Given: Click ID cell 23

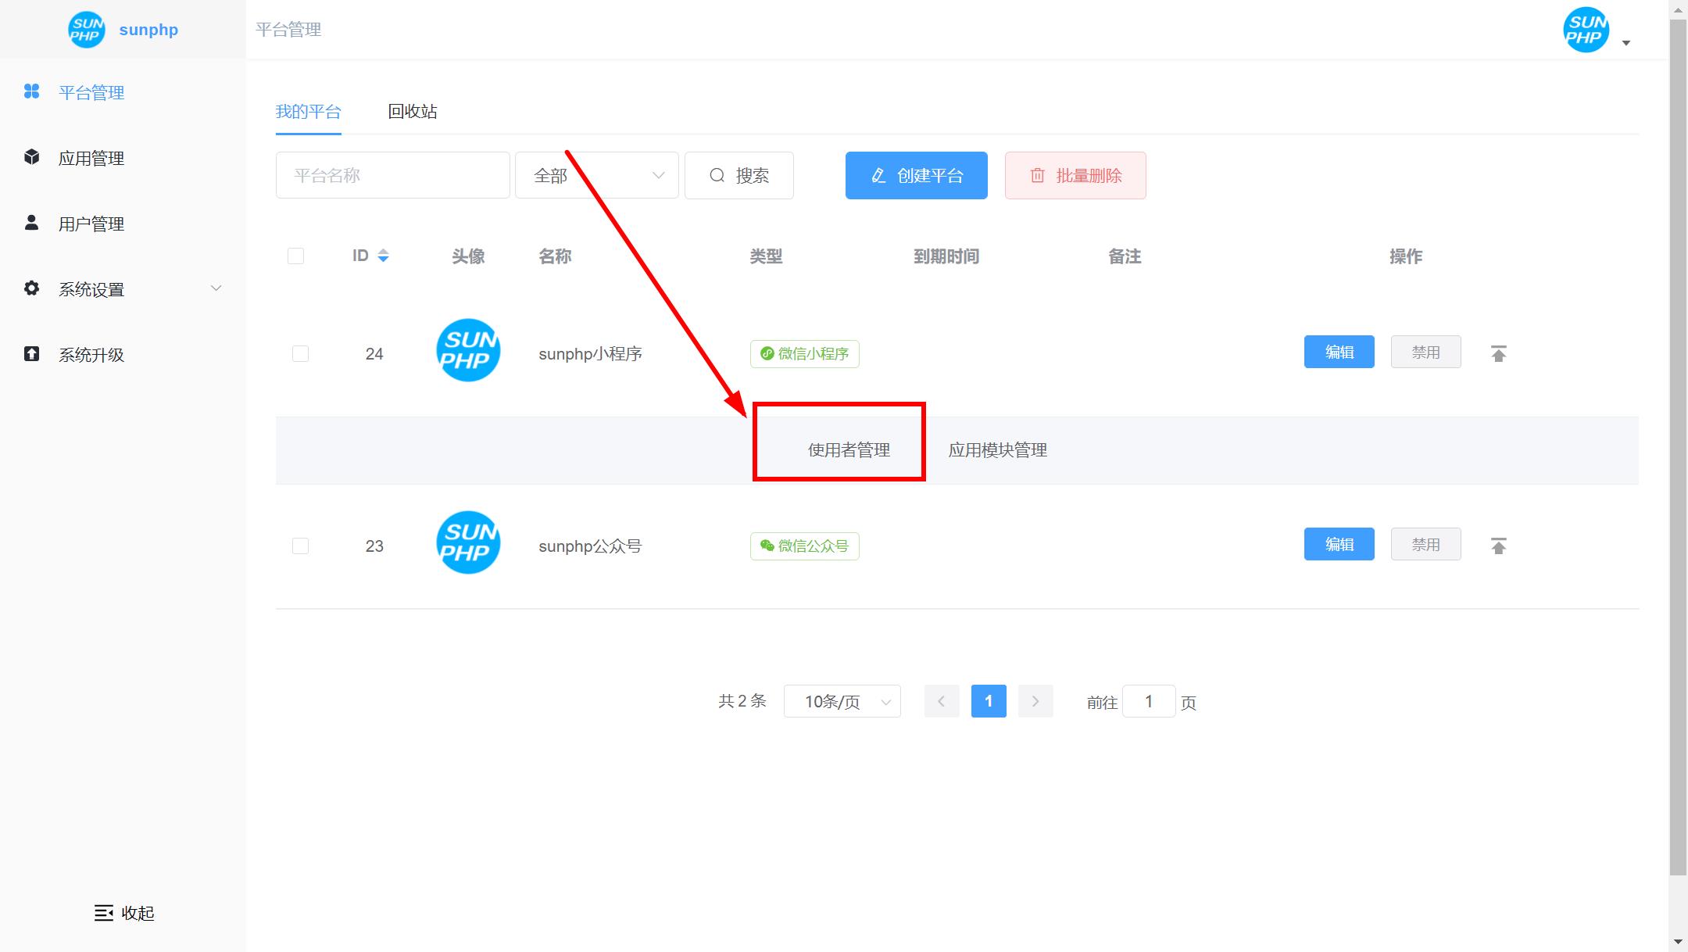Looking at the screenshot, I should coord(374,546).
